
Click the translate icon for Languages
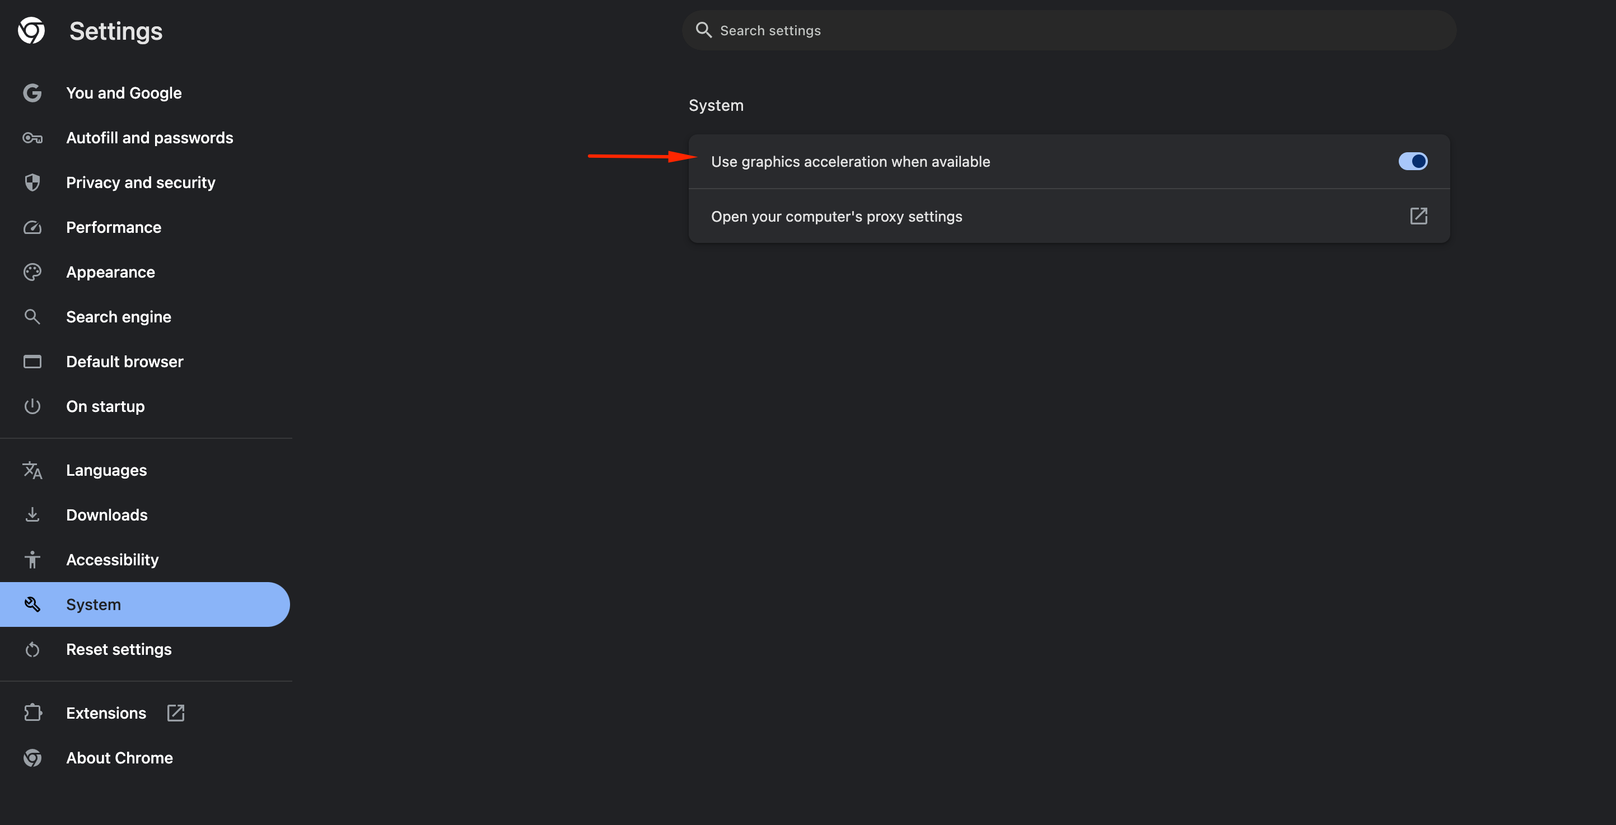pyautogui.click(x=32, y=470)
